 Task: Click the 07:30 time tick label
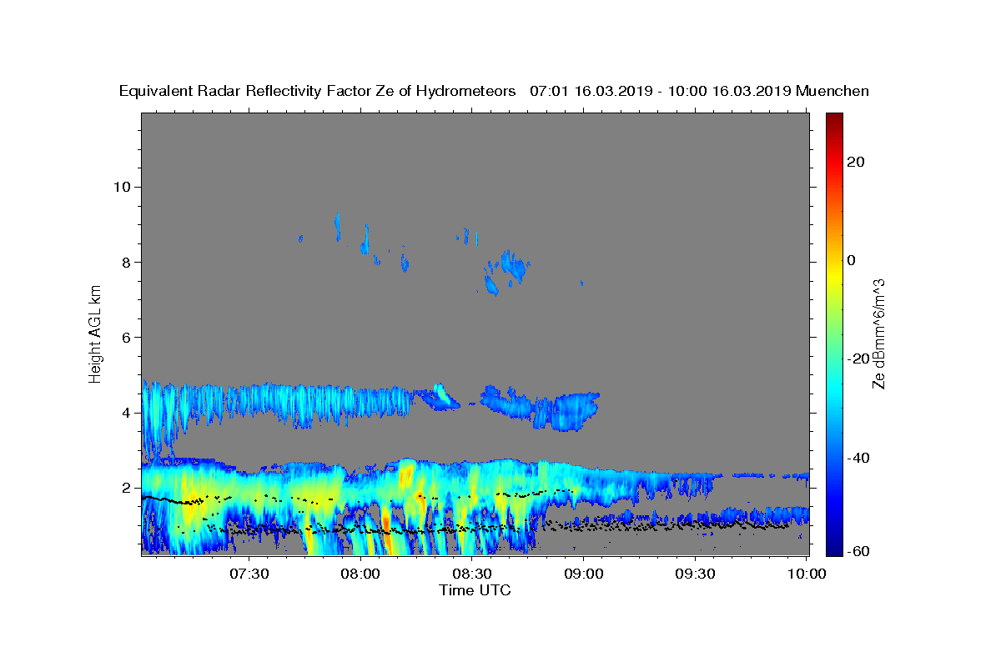251,574
